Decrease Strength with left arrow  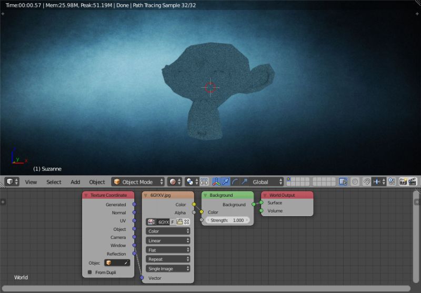pos(208,220)
